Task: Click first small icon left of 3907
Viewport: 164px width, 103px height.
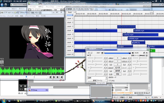Action: tap(89, 53)
